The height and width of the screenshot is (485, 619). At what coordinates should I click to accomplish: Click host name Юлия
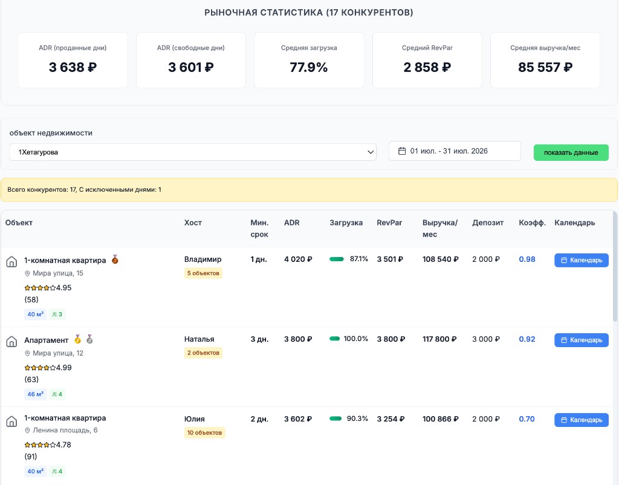[195, 419]
